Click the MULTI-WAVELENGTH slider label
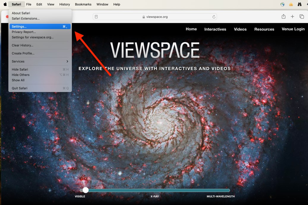The height and width of the screenshot is (205, 308). point(221,196)
